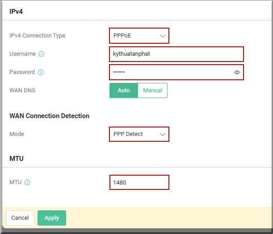Viewport: 273px width, 234px height.
Task: Click the bold MTU section heading
Action: pyautogui.click(x=17, y=159)
